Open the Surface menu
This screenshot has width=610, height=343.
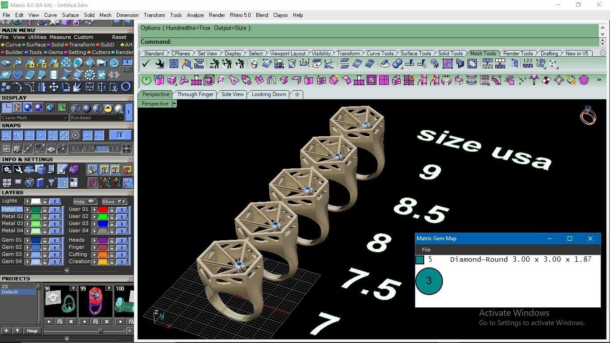(70, 15)
